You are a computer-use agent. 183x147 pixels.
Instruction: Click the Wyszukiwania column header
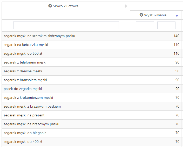tap(155, 15)
